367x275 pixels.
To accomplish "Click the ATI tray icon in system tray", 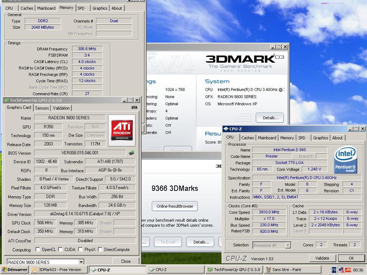I will click(348, 270).
